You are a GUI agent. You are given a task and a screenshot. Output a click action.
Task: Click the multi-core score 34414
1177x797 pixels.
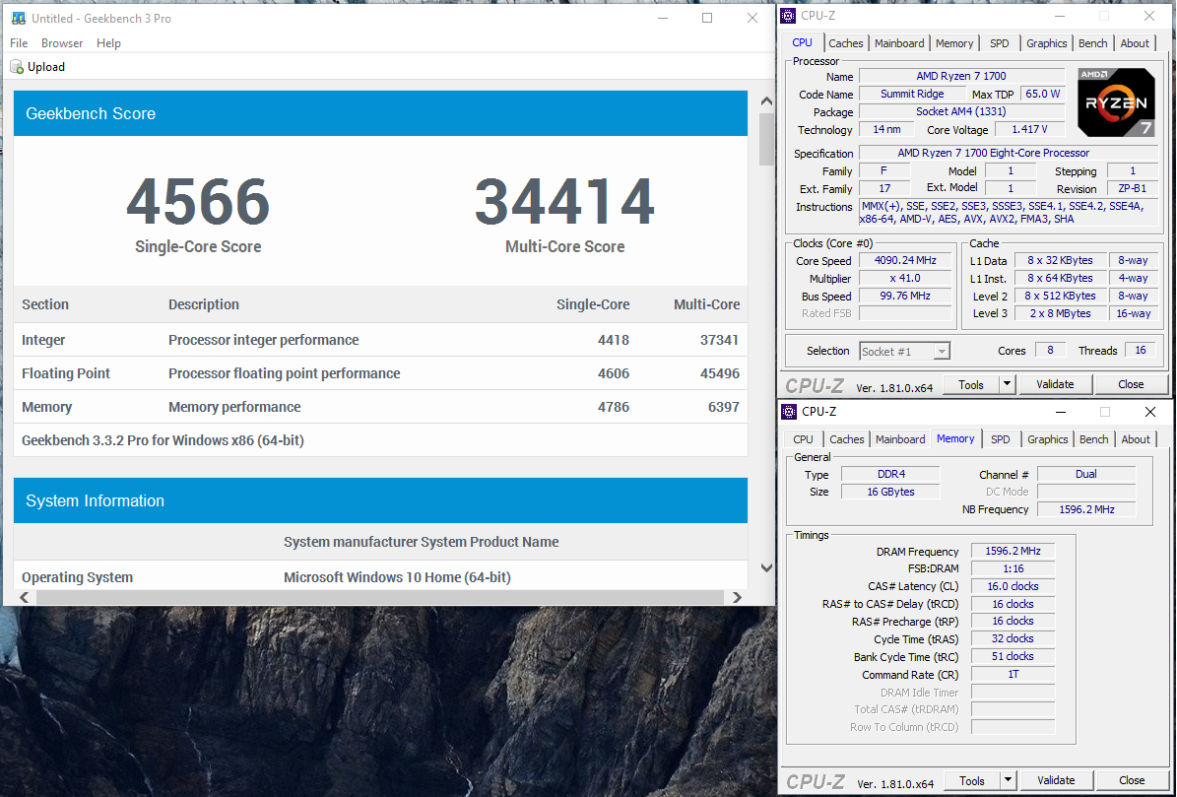564,201
